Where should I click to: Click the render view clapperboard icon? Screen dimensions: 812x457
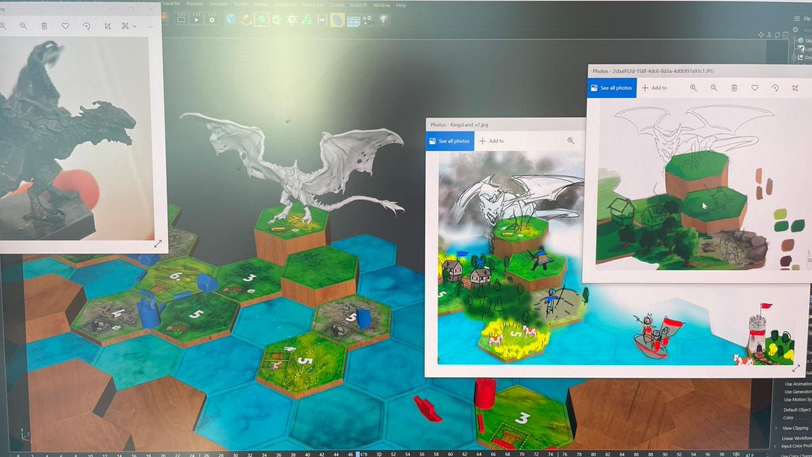(x=181, y=19)
